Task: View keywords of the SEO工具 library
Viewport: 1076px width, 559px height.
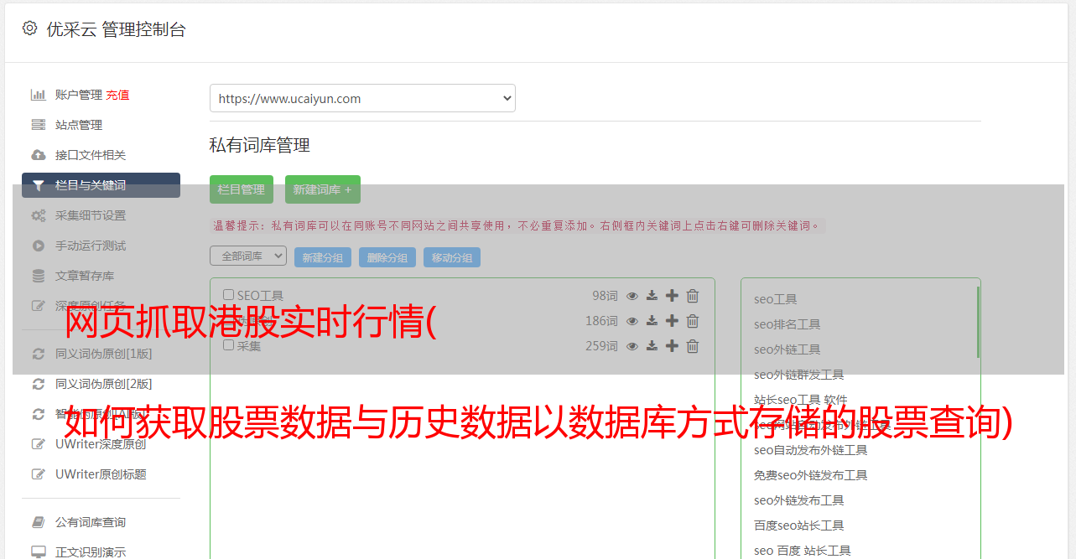Action: tap(632, 296)
